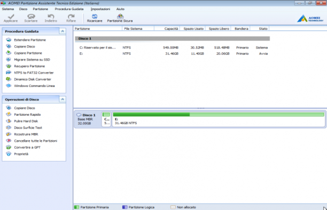The height and width of the screenshot is (210, 327).
Task: Click the Avvia status cell
Action: (x=263, y=53)
